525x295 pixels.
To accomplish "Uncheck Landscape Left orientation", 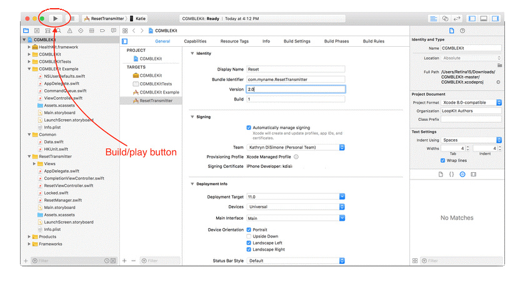I will (249, 243).
